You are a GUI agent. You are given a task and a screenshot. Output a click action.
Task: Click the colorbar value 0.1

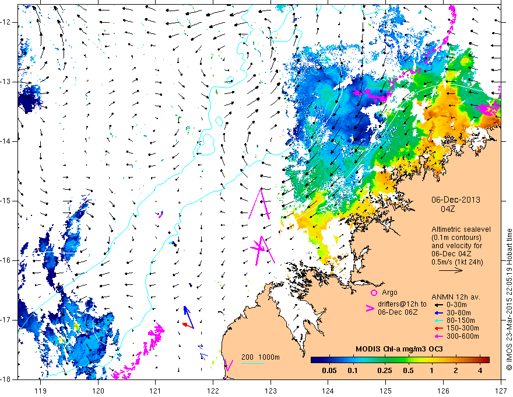353,371
